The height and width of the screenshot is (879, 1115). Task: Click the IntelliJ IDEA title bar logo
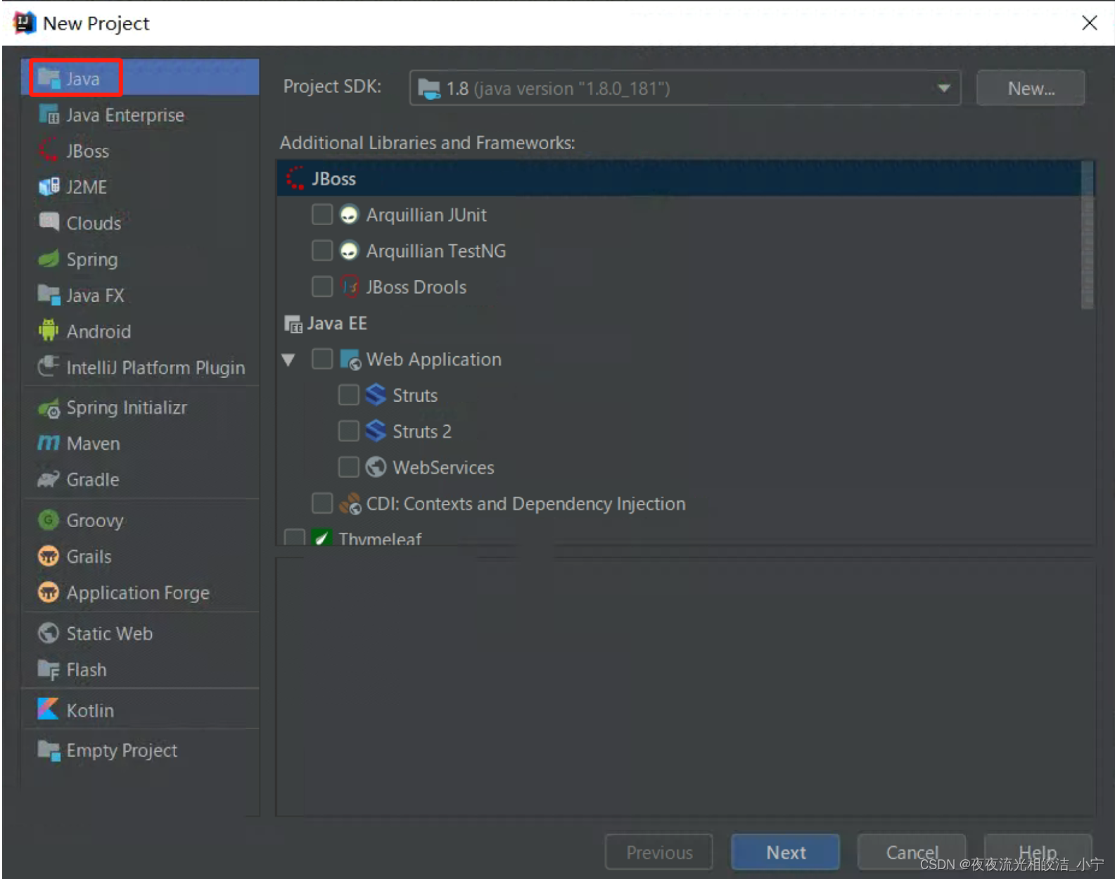(x=24, y=23)
